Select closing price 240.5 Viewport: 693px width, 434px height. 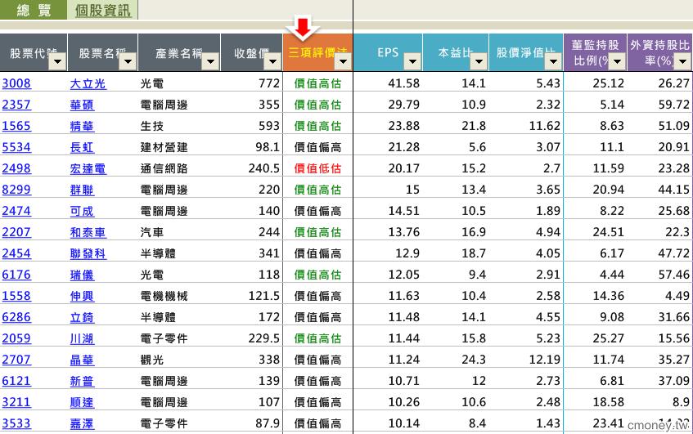click(263, 168)
